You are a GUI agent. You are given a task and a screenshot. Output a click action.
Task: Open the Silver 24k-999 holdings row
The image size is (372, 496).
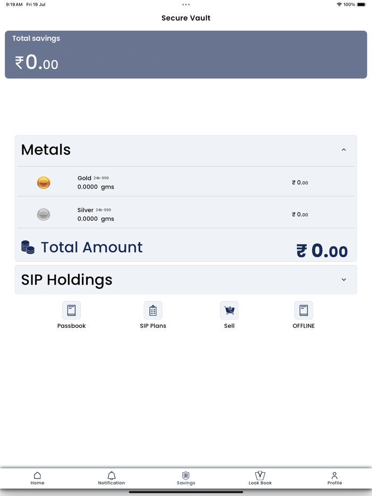point(186,214)
